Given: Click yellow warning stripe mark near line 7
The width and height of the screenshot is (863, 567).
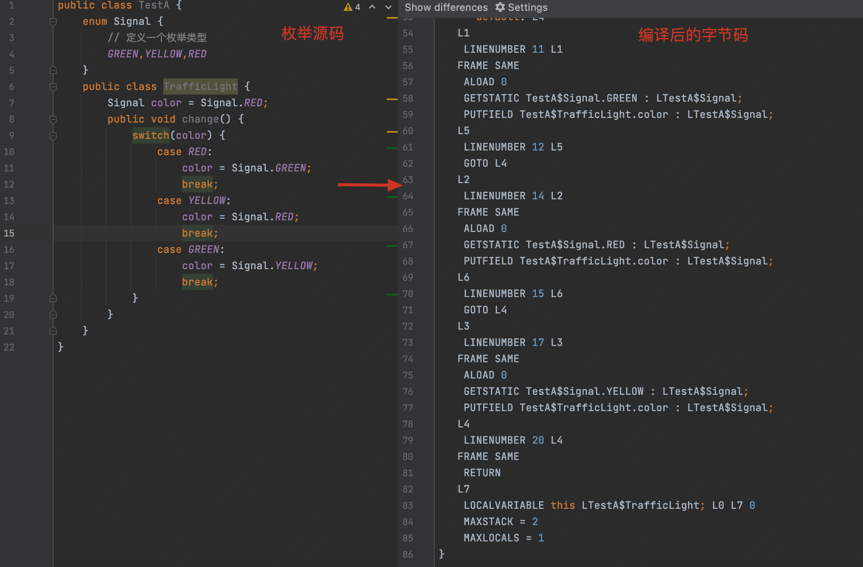Looking at the screenshot, I should coord(392,99).
